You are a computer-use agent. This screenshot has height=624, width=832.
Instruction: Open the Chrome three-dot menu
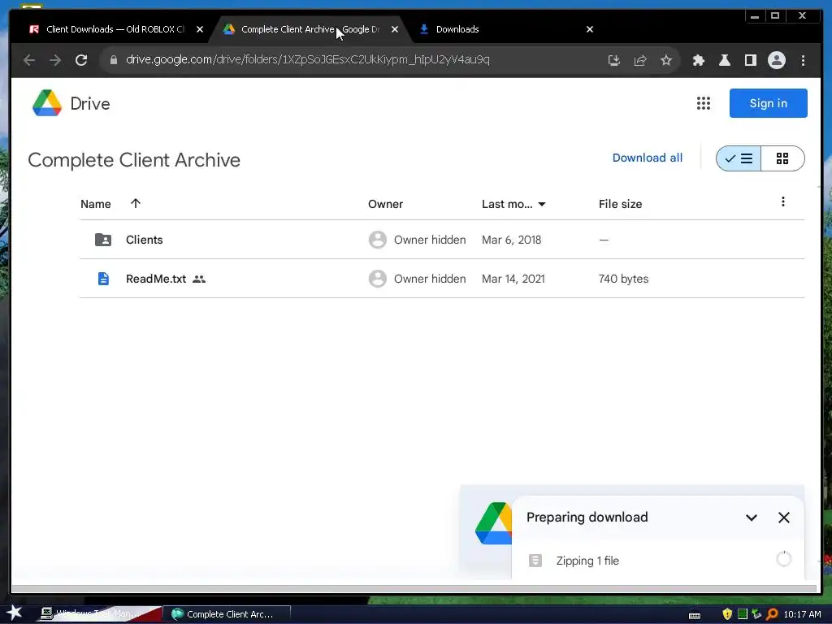pos(803,60)
